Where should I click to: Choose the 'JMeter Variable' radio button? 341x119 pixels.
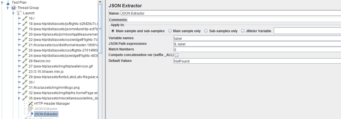point(243,31)
